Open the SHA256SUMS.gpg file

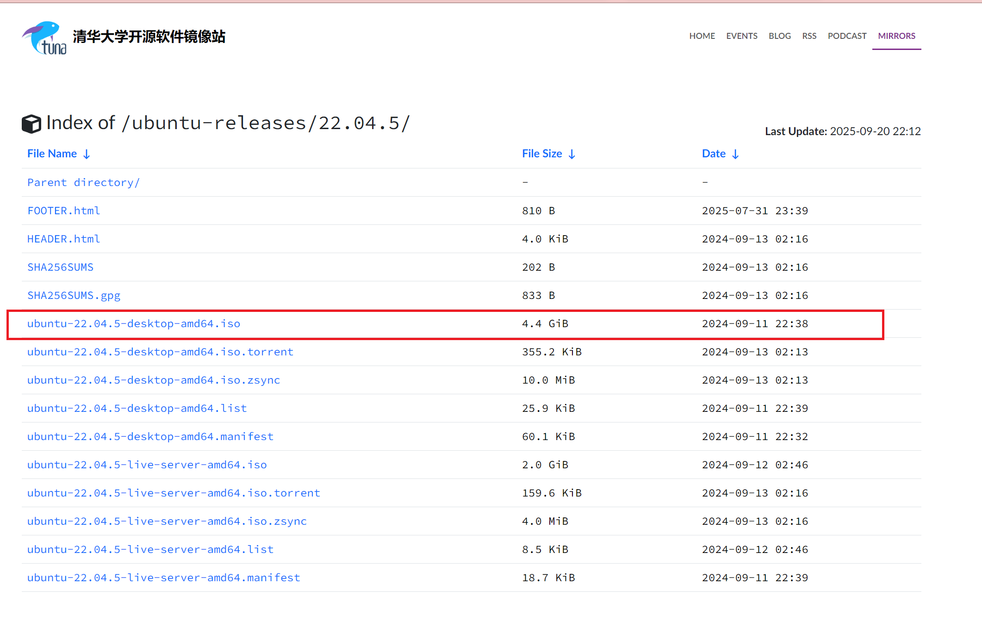coord(74,295)
